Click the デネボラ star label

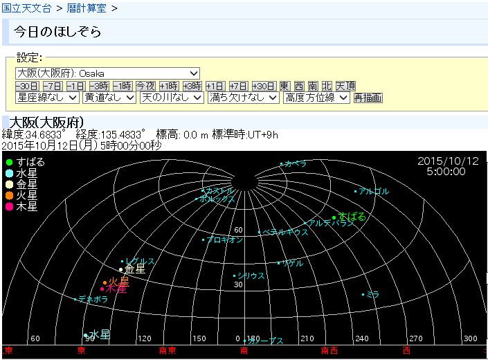point(93,300)
